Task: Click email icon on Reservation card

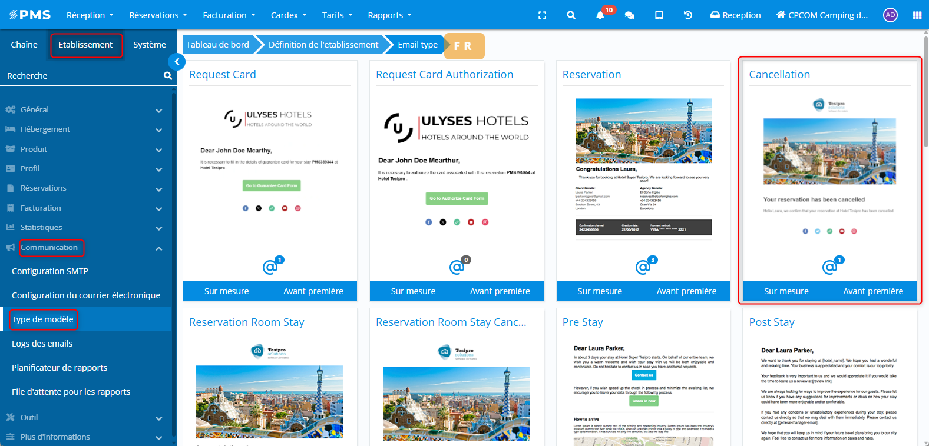Action: tap(643, 267)
